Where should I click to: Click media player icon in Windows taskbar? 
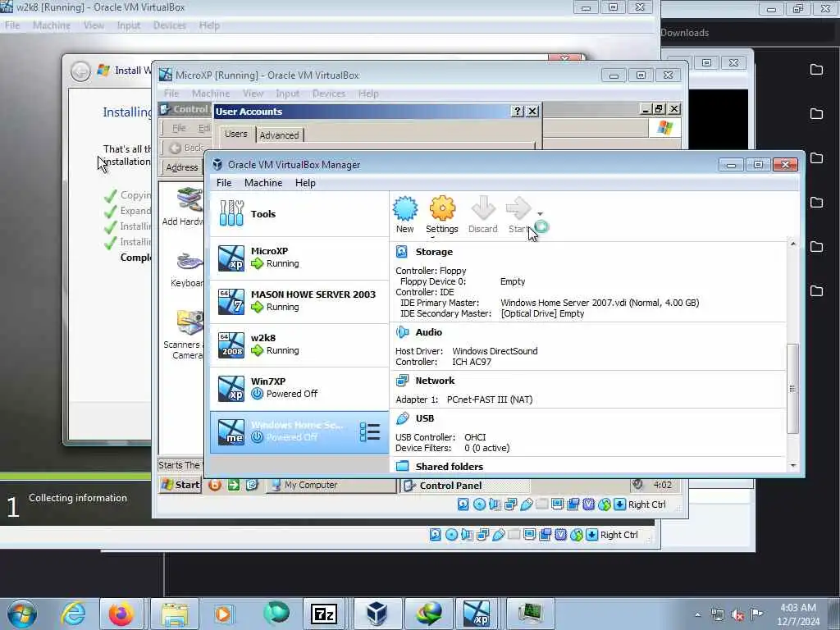pyautogui.click(x=223, y=614)
